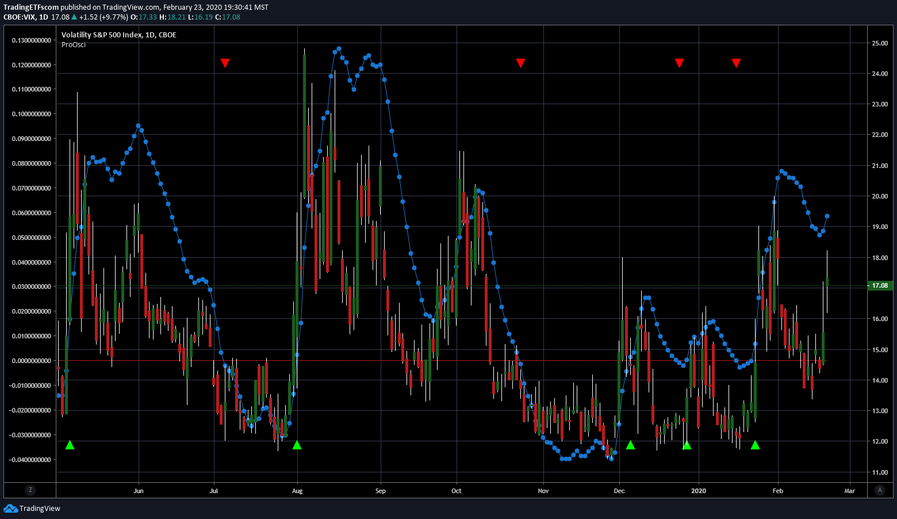897x519 pixels.
Task: Click the L:16.19 low value
Action: click(x=201, y=17)
